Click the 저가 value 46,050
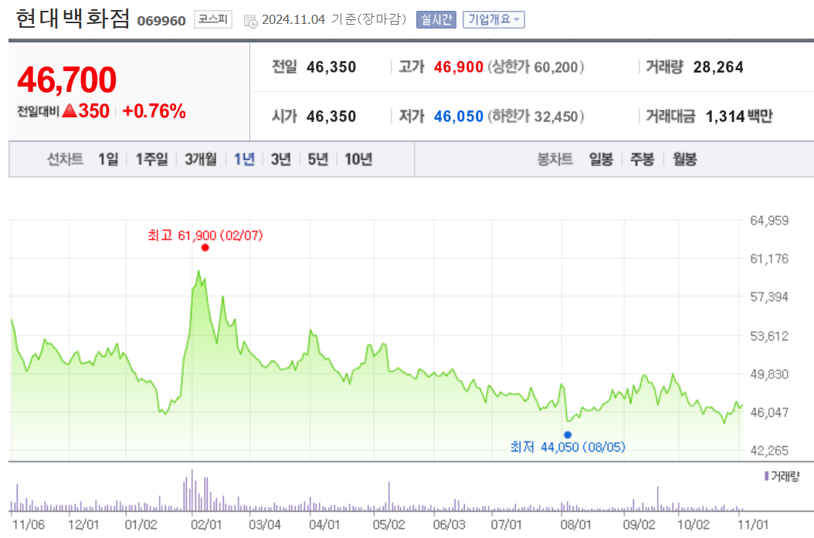This screenshot has height=538, width=814. [x=459, y=117]
